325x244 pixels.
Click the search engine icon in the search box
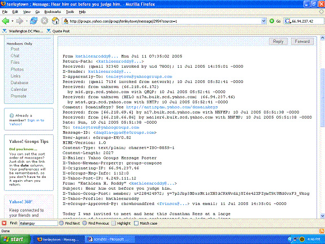[x=288, y=21]
